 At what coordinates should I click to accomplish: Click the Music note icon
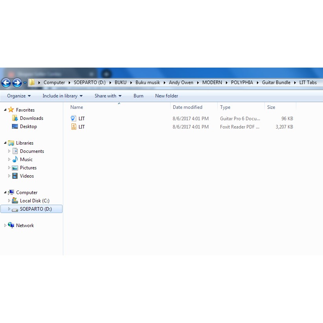[x=15, y=159]
